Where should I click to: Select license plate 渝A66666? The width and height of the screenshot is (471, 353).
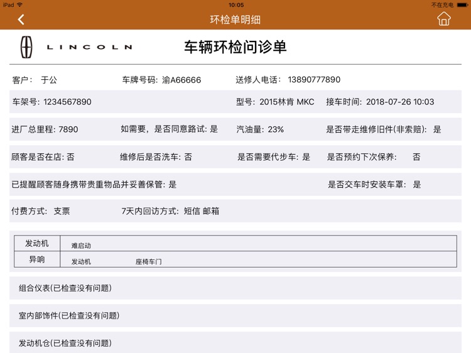pyautogui.click(x=181, y=80)
